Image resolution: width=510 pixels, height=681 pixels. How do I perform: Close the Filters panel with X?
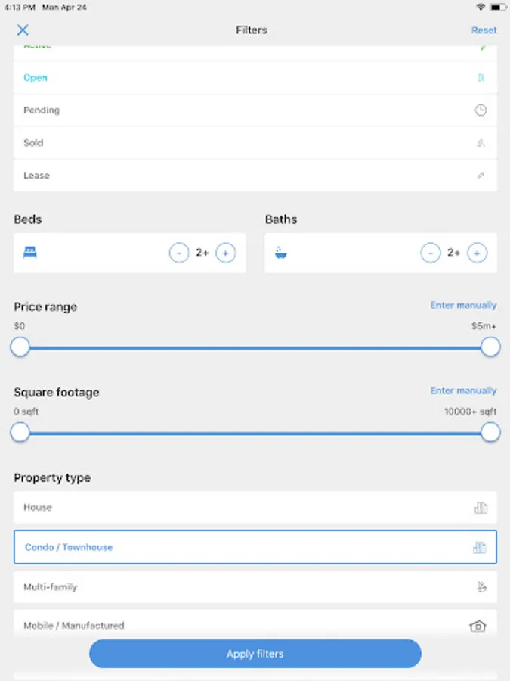click(x=23, y=30)
